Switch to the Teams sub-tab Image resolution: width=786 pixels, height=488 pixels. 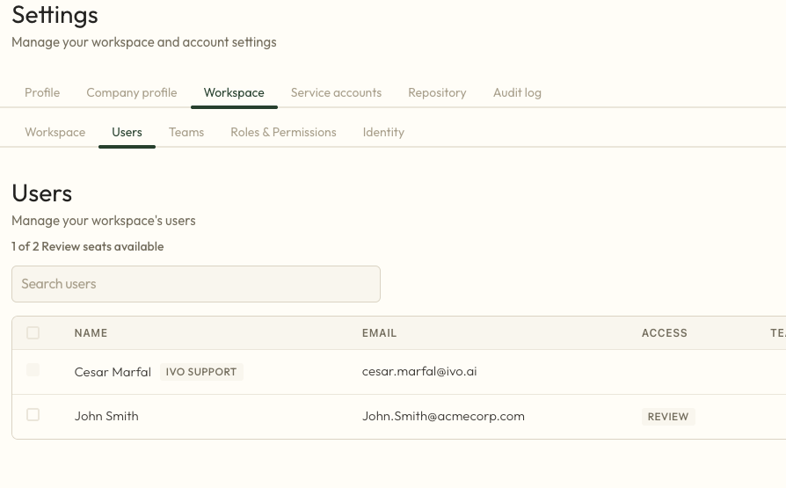(x=186, y=132)
